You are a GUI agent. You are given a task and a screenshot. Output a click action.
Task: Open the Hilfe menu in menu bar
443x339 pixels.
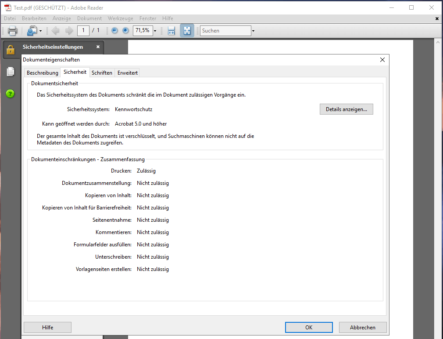point(168,18)
